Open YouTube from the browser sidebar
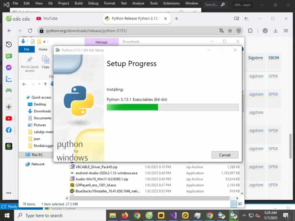 click(x=9, y=118)
